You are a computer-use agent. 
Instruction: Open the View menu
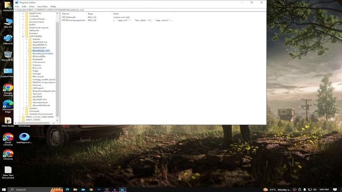[32, 6]
